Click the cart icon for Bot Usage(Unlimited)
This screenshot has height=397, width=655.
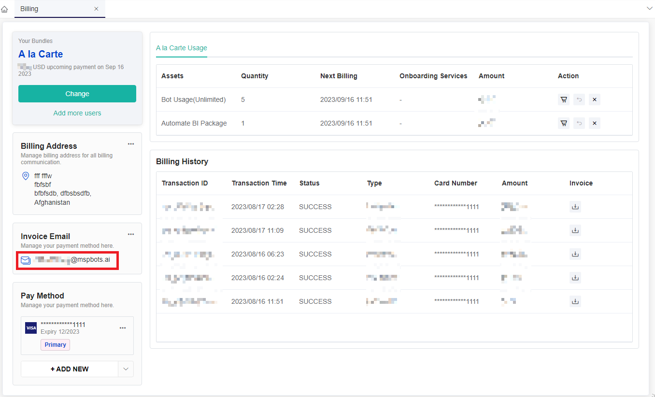tap(563, 99)
